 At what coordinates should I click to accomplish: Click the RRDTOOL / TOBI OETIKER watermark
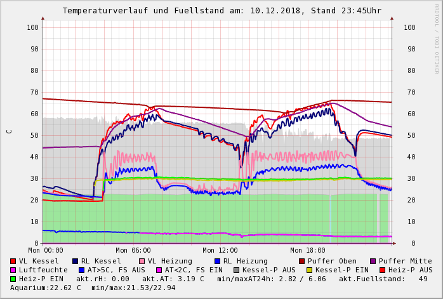click(437, 38)
